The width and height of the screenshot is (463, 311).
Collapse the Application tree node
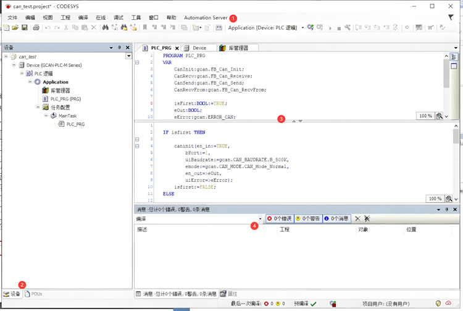tap(30, 82)
